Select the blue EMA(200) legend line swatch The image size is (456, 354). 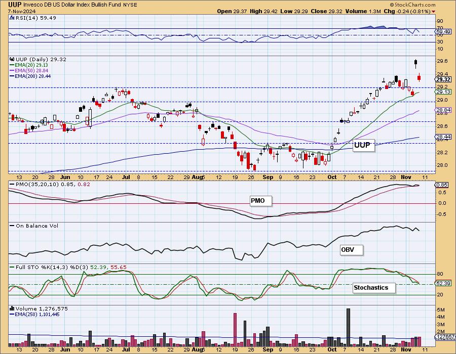[12, 76]
